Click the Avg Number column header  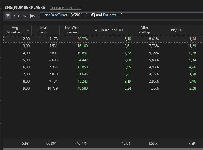click(15, 30)
